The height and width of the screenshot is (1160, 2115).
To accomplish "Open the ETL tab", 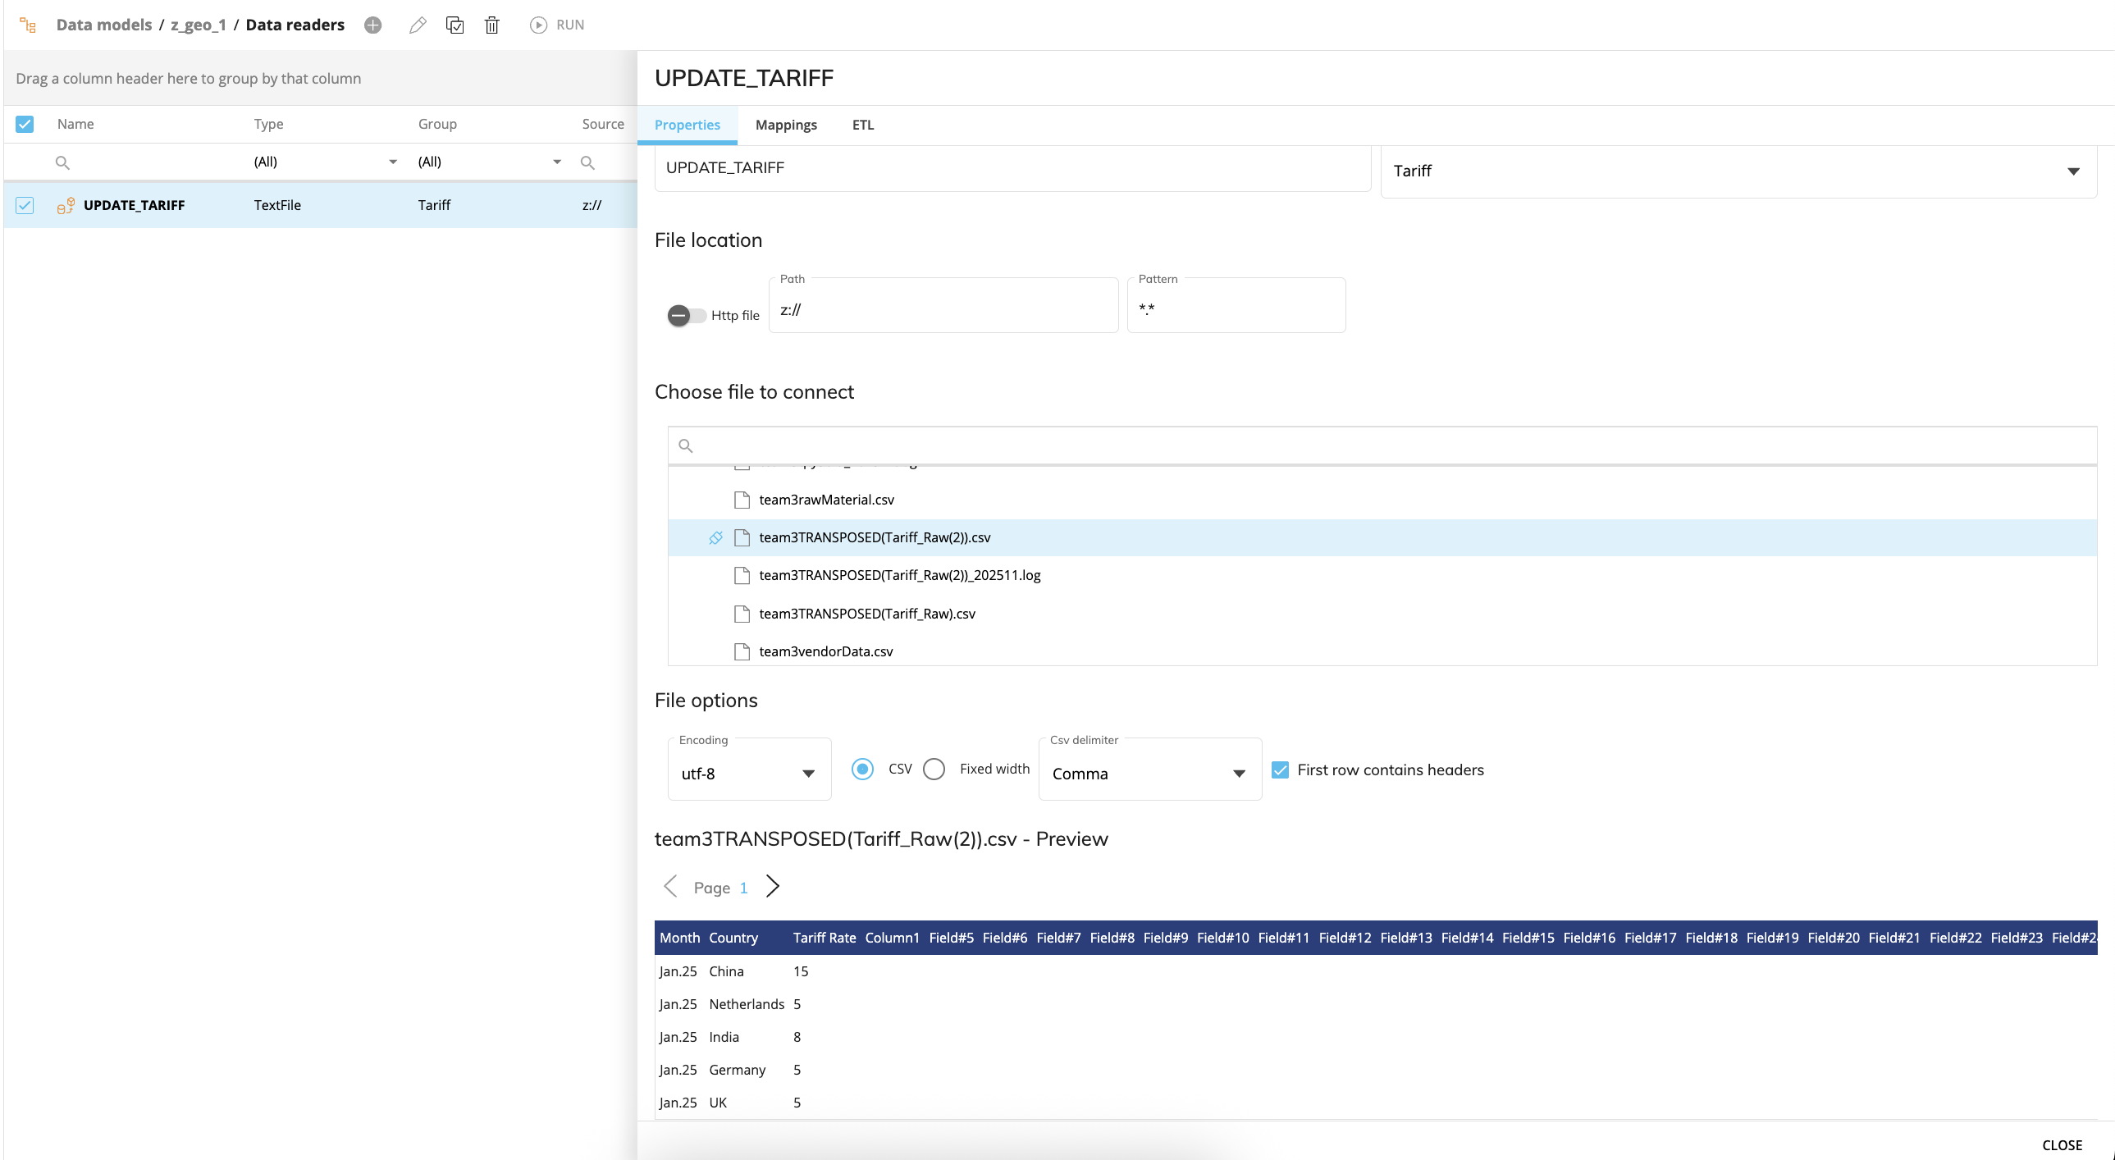I will [862, 125].
